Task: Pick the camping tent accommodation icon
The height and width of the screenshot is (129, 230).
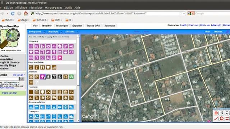Action: [54, 107]
